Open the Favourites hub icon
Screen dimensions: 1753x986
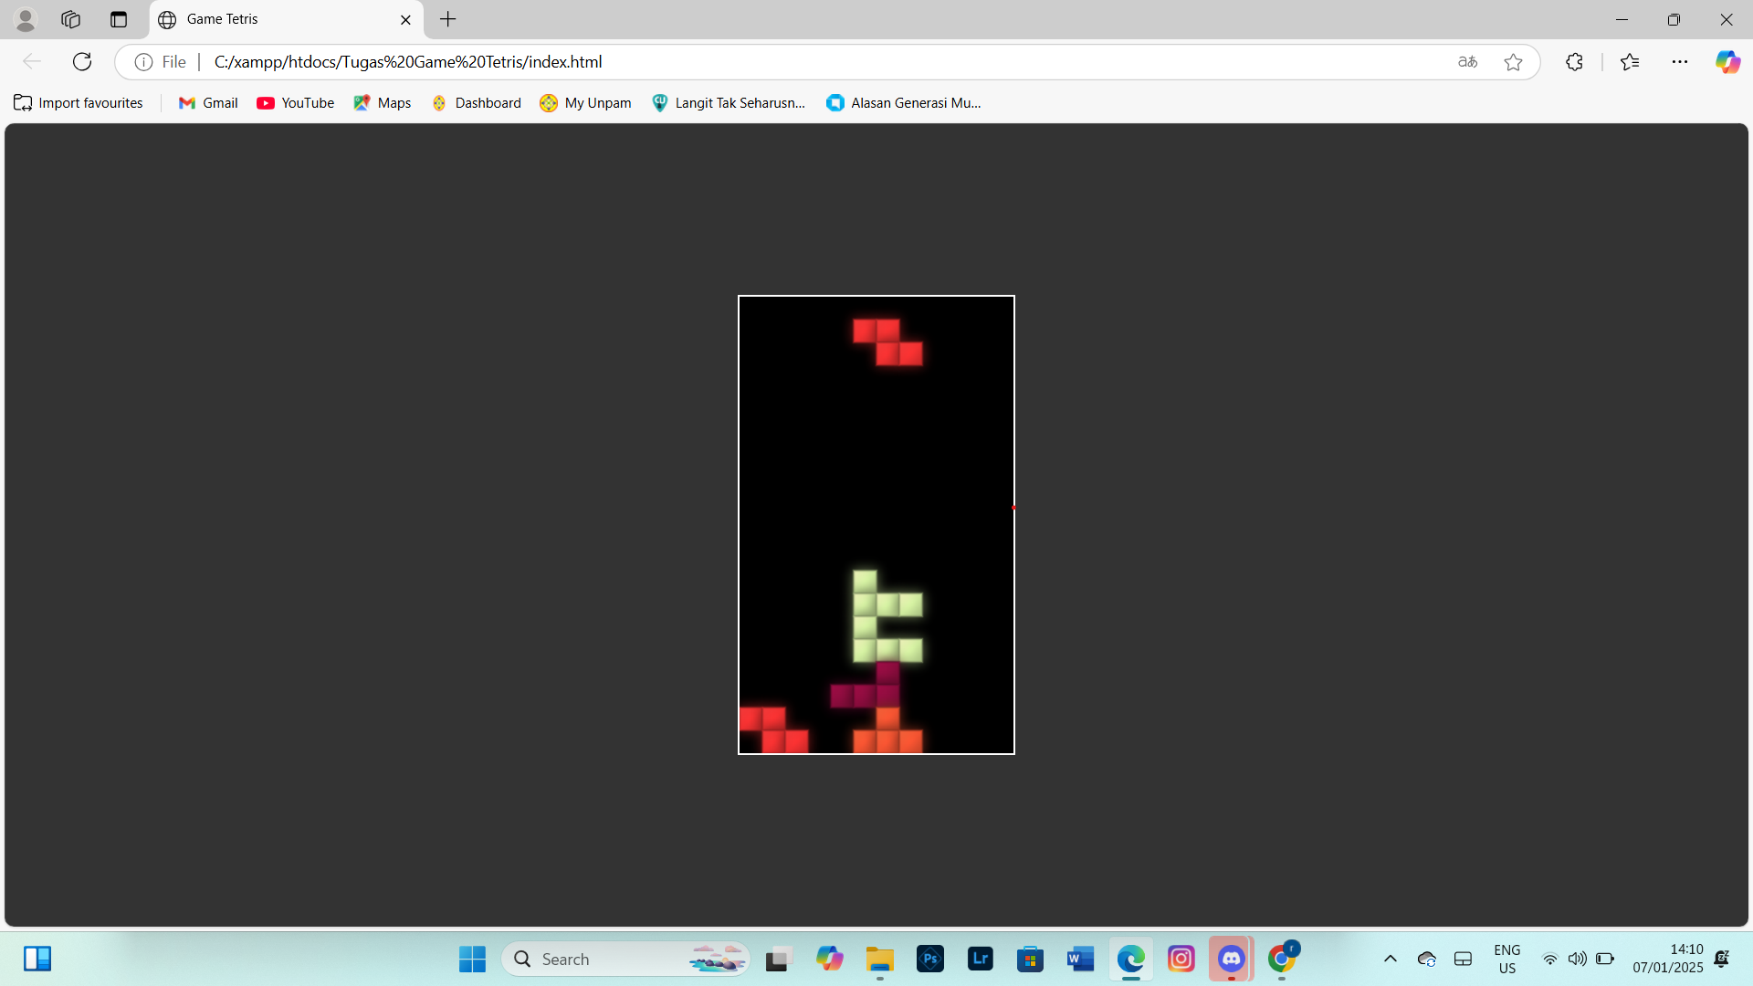(x=1630, y=62)
